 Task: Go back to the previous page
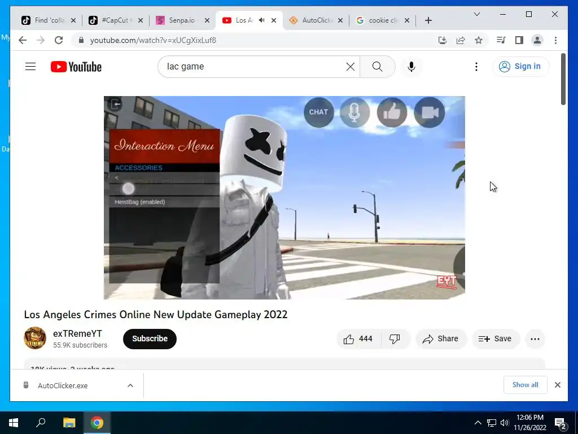pos(23,40)
